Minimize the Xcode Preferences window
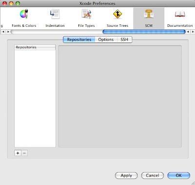 point(11,3)
